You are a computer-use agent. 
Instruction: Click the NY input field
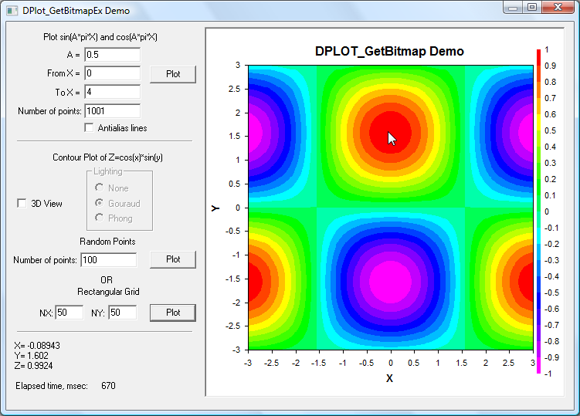point(123,313)
